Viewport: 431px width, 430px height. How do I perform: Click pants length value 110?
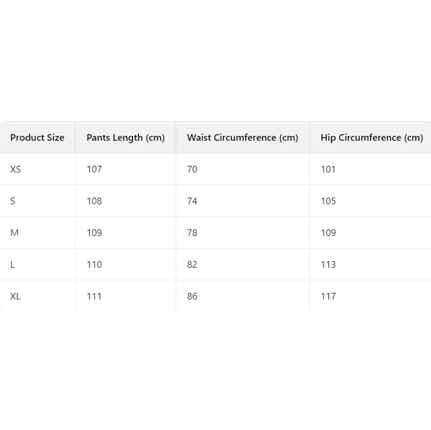click(x=94, y=265)
